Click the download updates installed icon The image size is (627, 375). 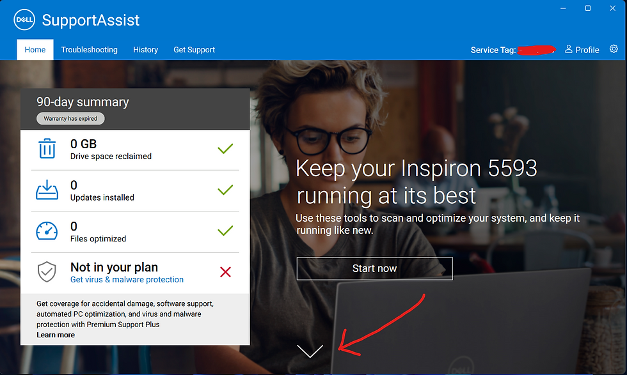[x=47, y=190]
